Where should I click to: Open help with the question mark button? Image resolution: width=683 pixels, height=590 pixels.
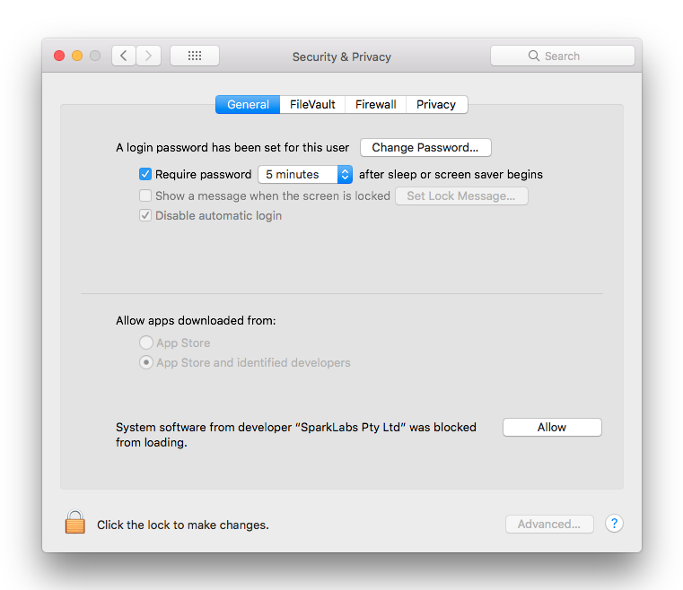pyautogui.click(x=614, y=524)
